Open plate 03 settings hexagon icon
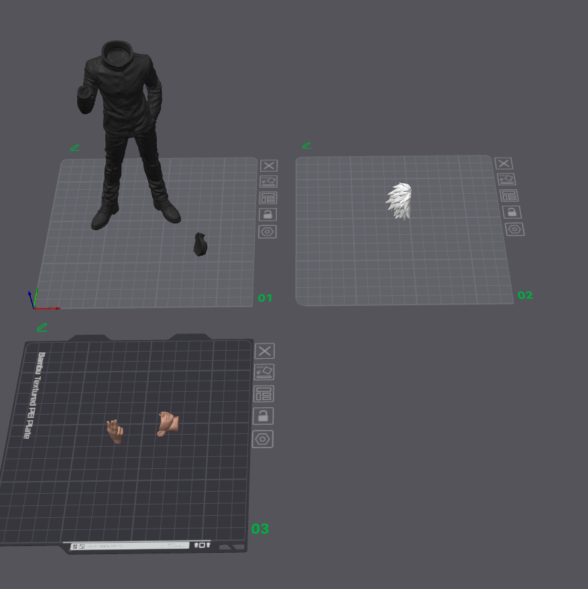This screenshot has height=589, width=588. [262, 439]
